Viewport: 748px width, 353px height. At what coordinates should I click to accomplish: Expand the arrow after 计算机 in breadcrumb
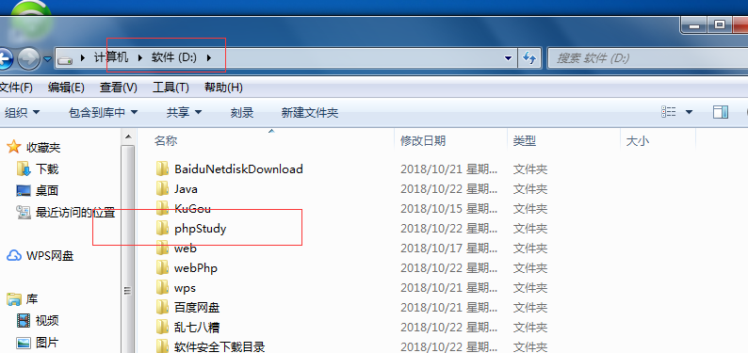click(x=140, y=58)
